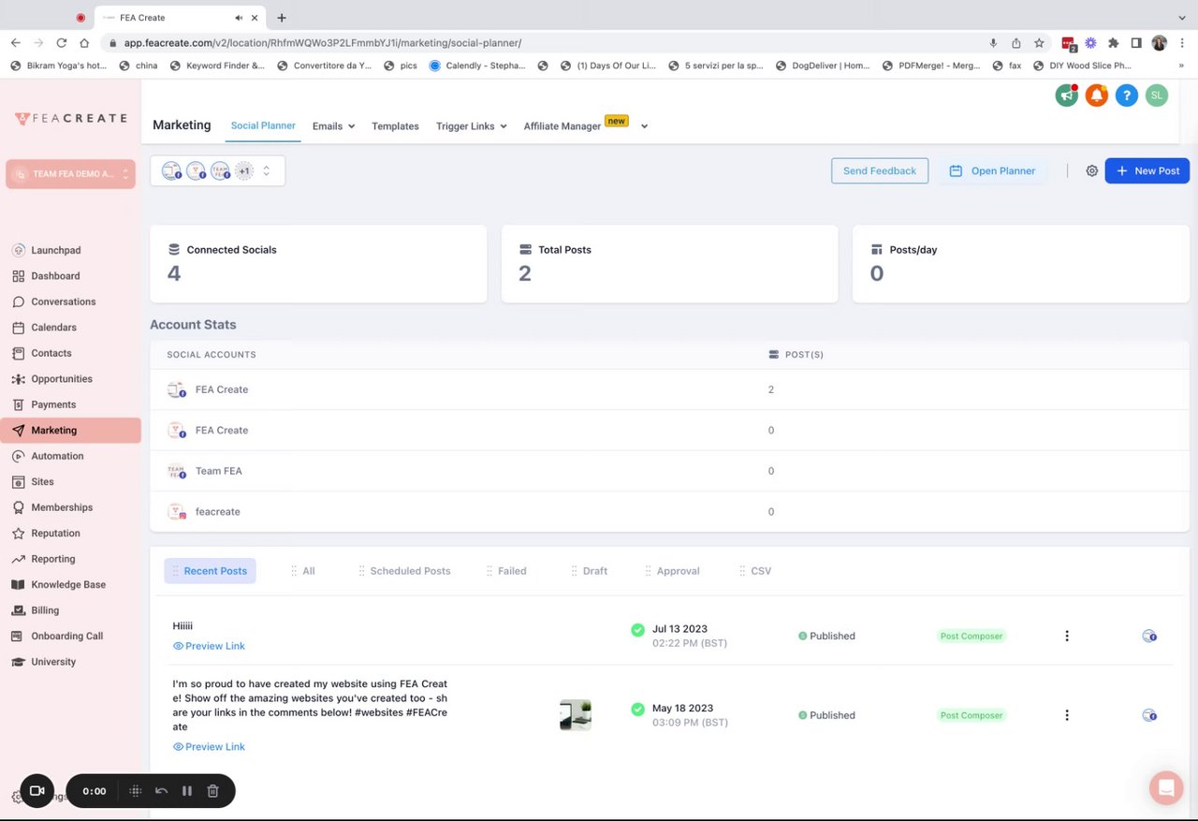Click the Open Planner button
This screenshot has width=1198, height=821.
[993, 171]
